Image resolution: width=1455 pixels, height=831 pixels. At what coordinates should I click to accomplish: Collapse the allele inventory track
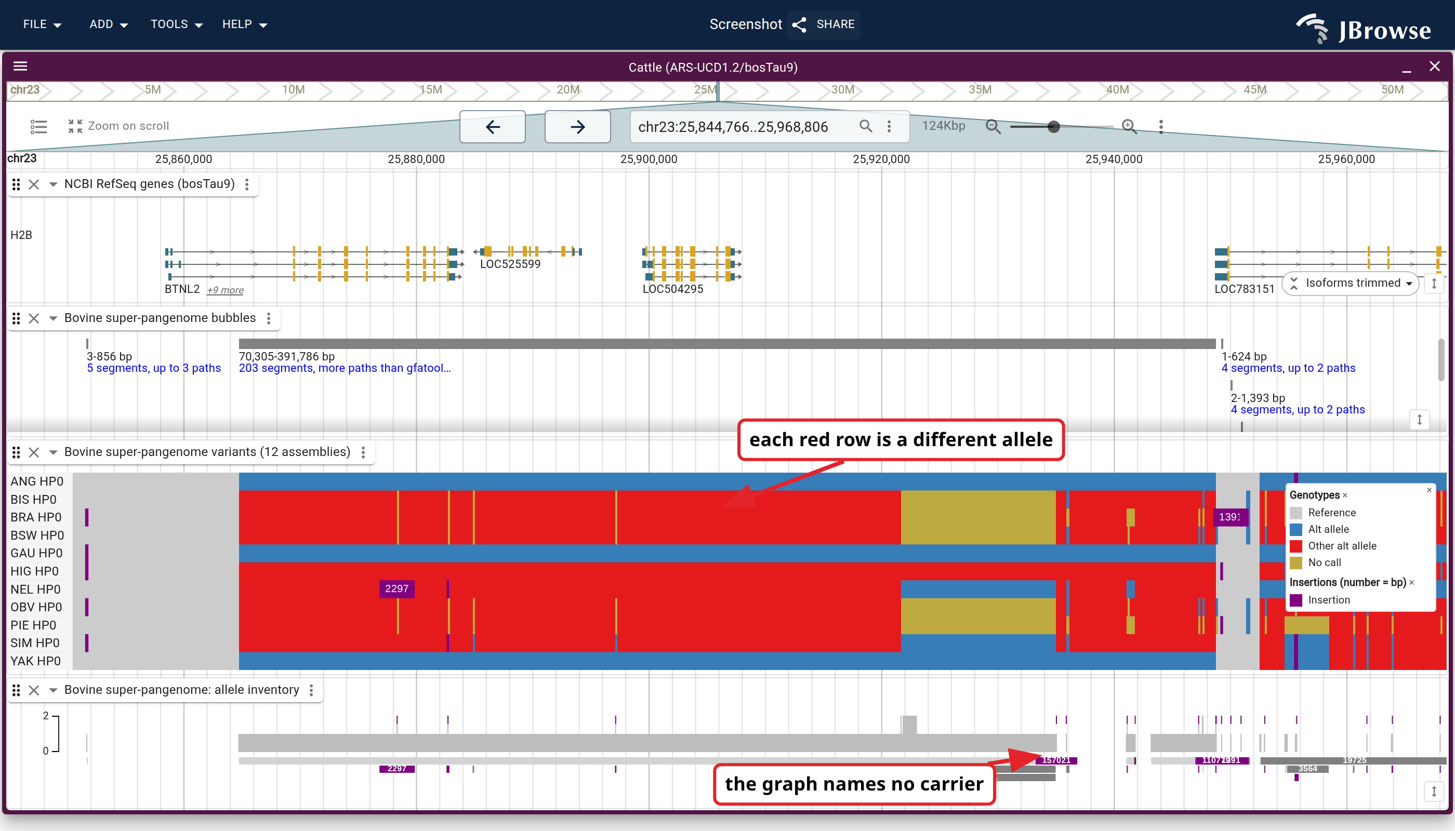click(53, 691)
